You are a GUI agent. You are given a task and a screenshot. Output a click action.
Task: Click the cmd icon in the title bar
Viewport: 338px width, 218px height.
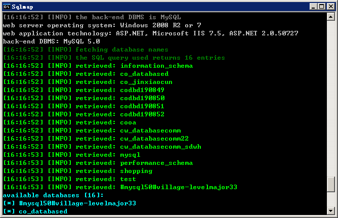[x=7, y=7]
